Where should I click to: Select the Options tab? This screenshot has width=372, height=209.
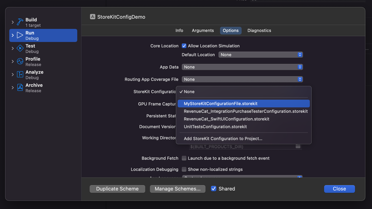pos(231,31)
